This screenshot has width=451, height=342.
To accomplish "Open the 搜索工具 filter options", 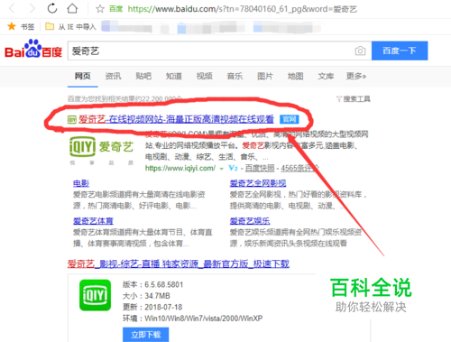I will pos(354,99).
